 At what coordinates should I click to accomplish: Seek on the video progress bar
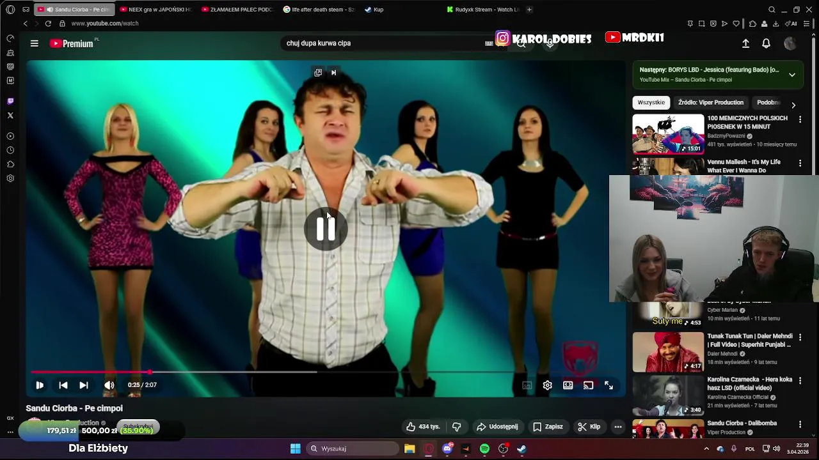pyautogui.click(x=326, y=372)
